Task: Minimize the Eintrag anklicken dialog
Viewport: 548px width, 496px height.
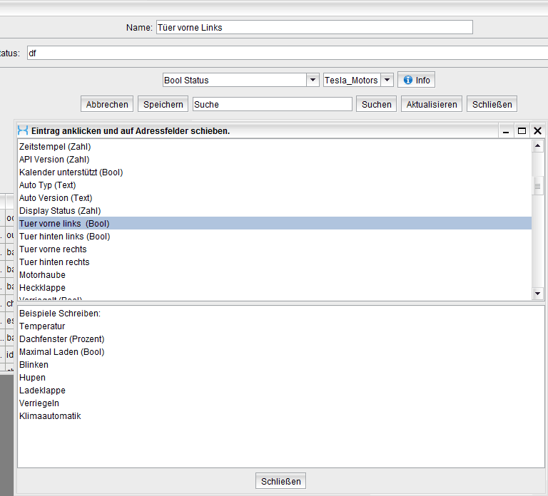Action: pos(506,131)
